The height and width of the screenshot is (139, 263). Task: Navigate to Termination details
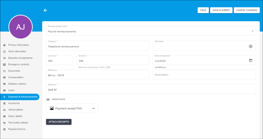coord(18,123)
